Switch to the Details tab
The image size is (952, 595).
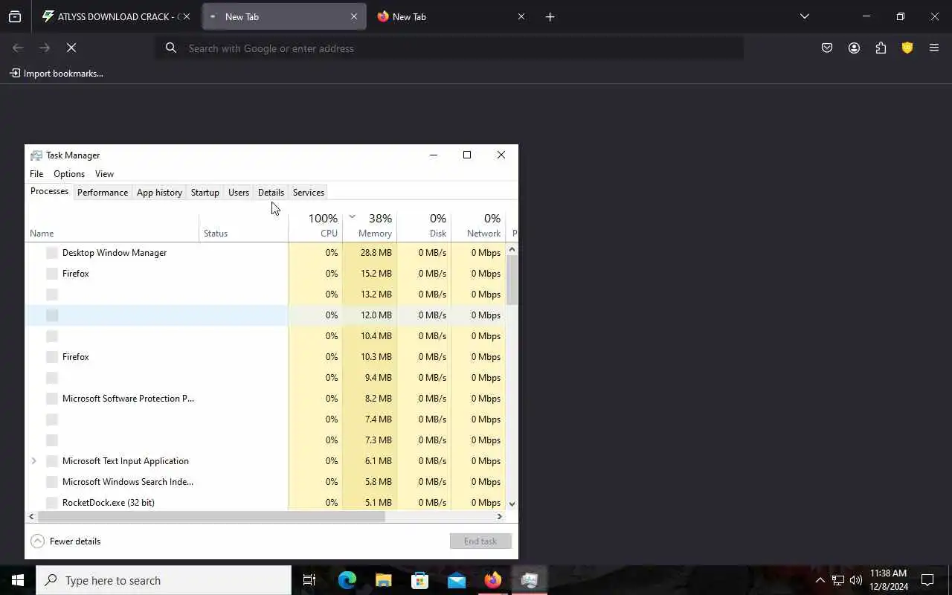pos(271,193)
